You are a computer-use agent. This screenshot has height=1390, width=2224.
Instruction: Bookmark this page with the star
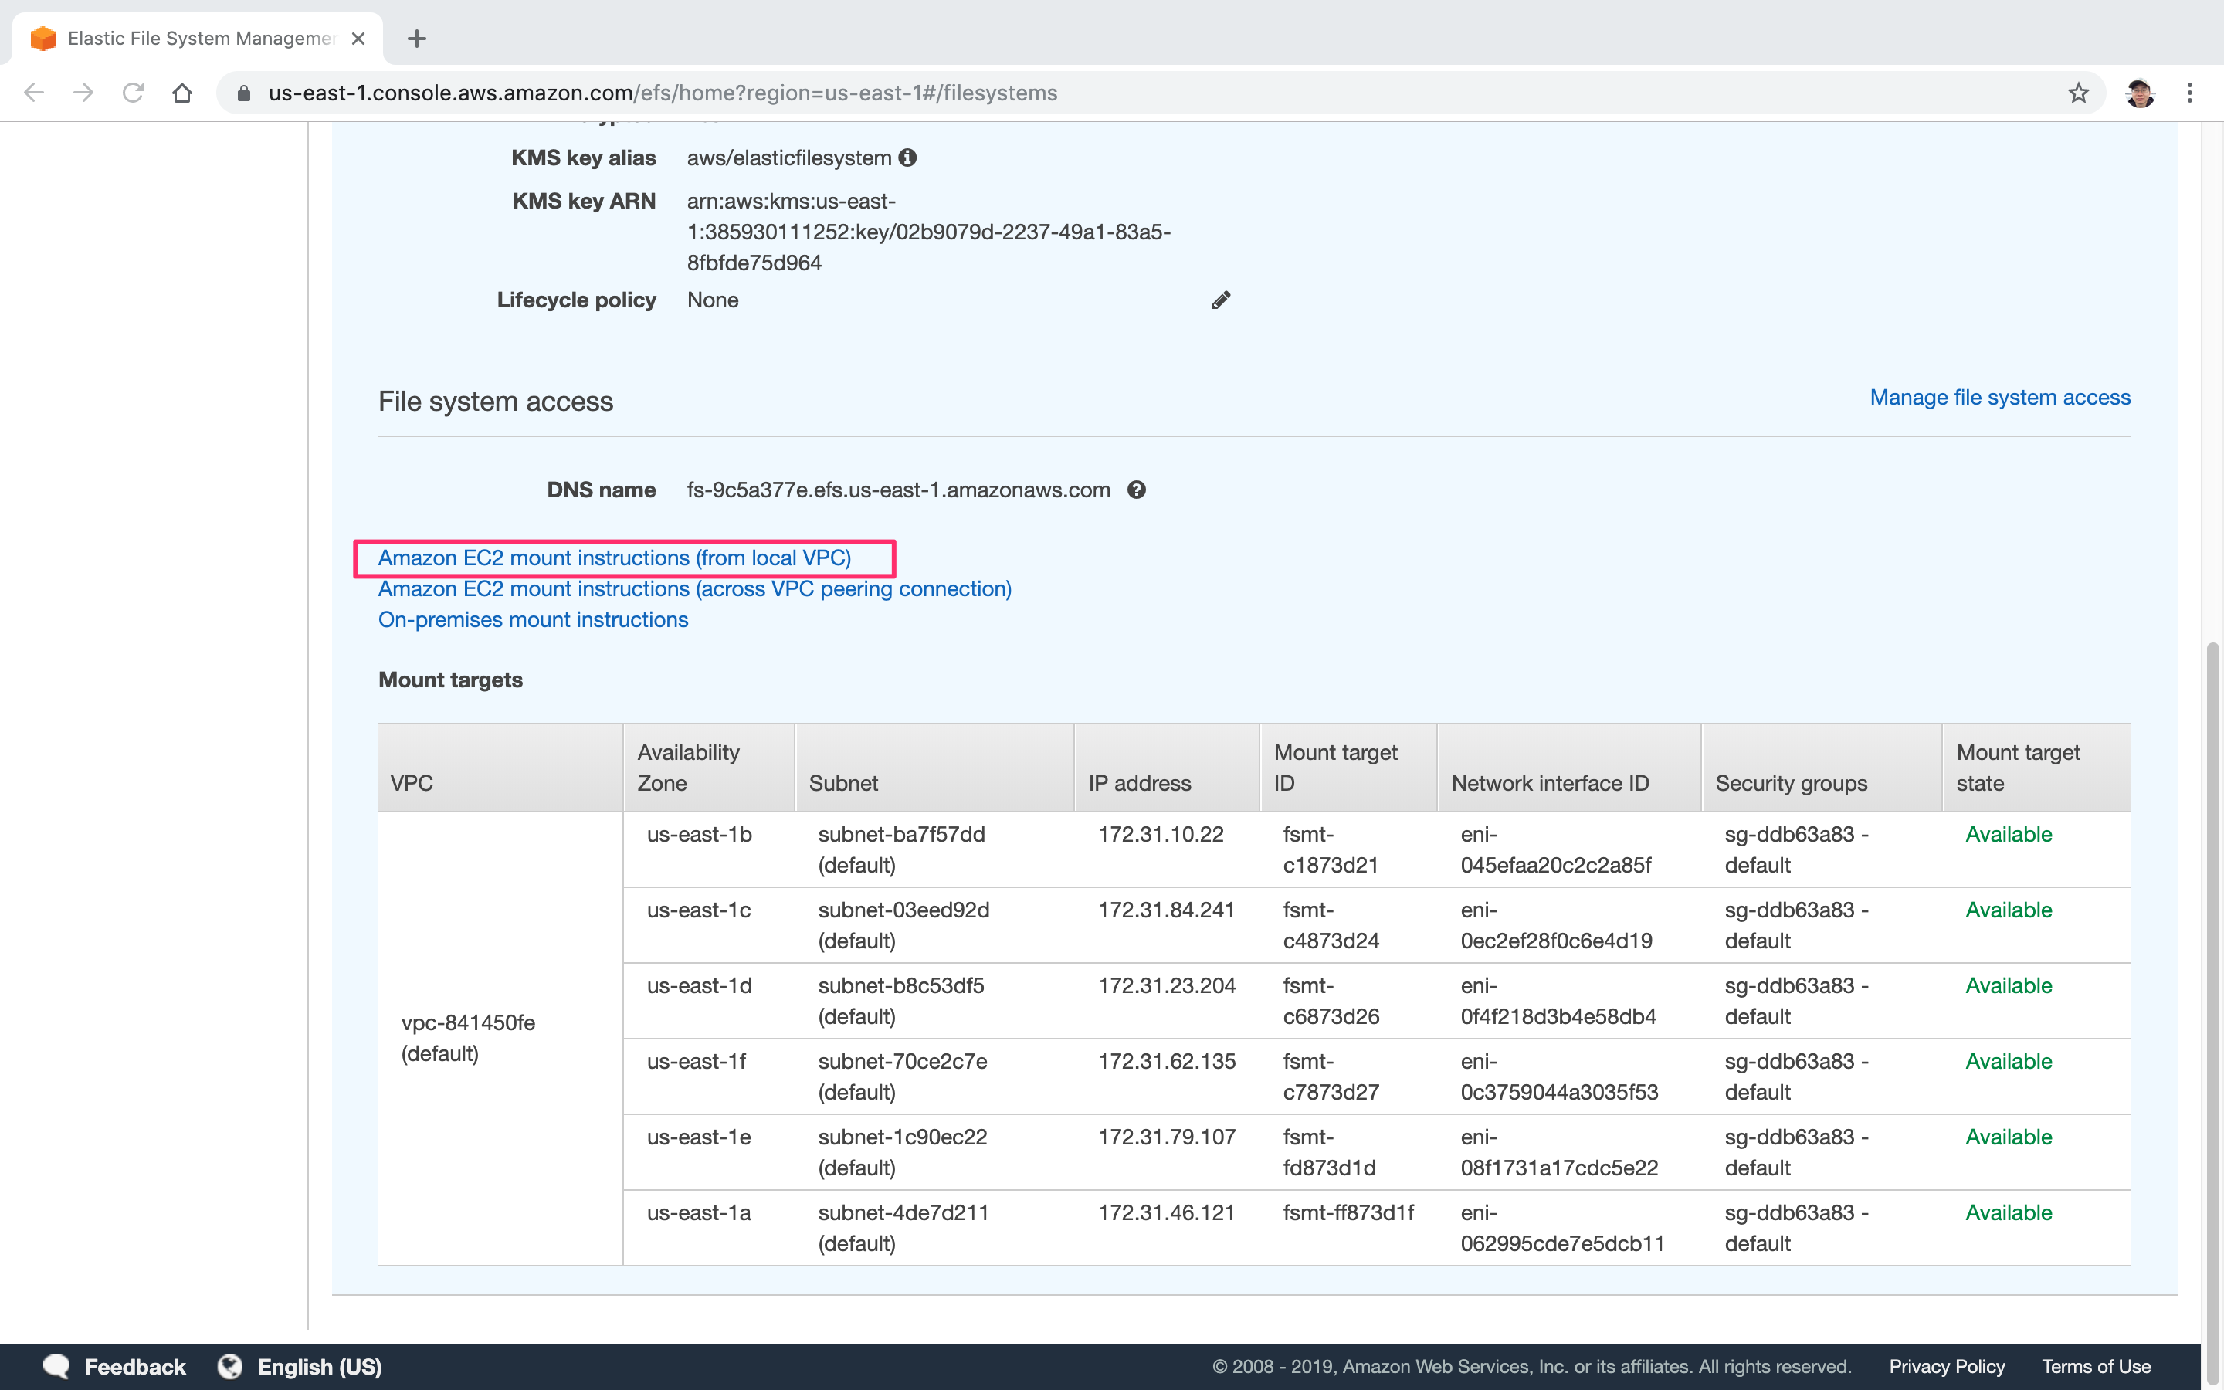[x=2078, y=93]
